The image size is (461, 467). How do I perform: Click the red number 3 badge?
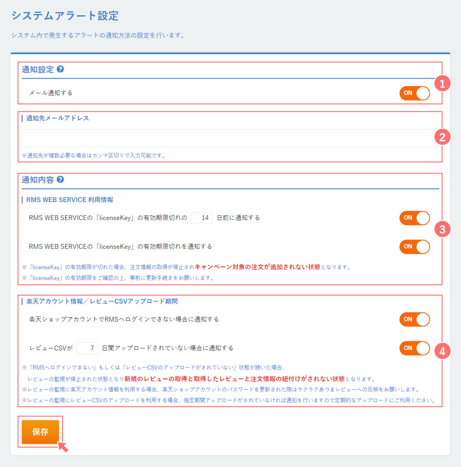tap(442, 229)
